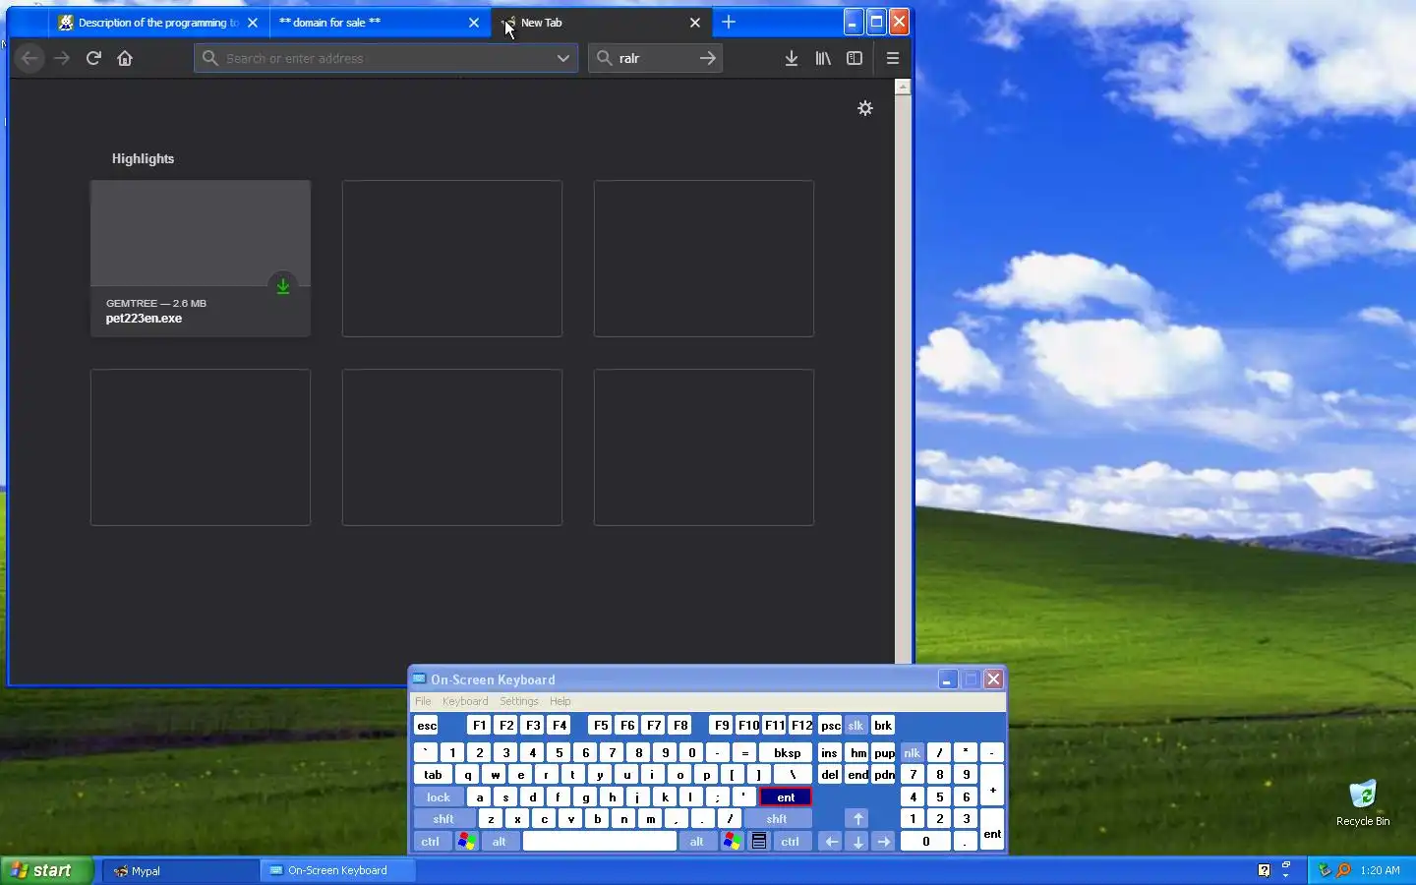
Task: Click the F5 function key
Action: tap(601, 726)
